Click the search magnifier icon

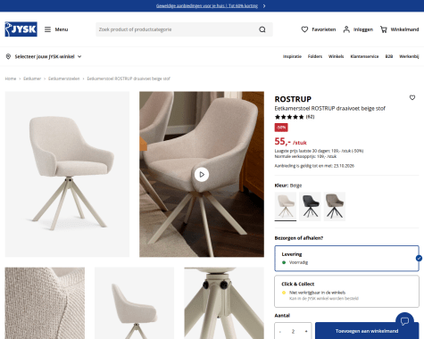262,29
